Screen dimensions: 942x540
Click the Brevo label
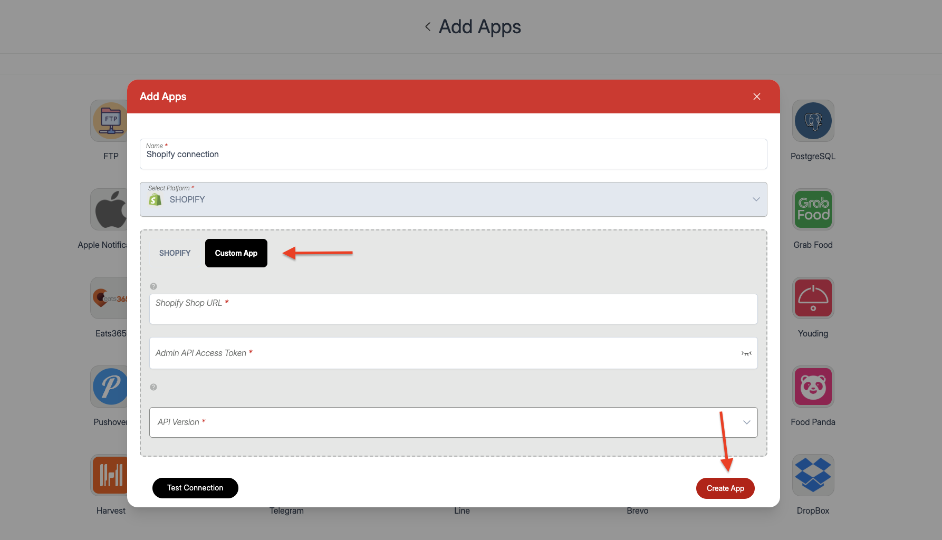[638, 511]
